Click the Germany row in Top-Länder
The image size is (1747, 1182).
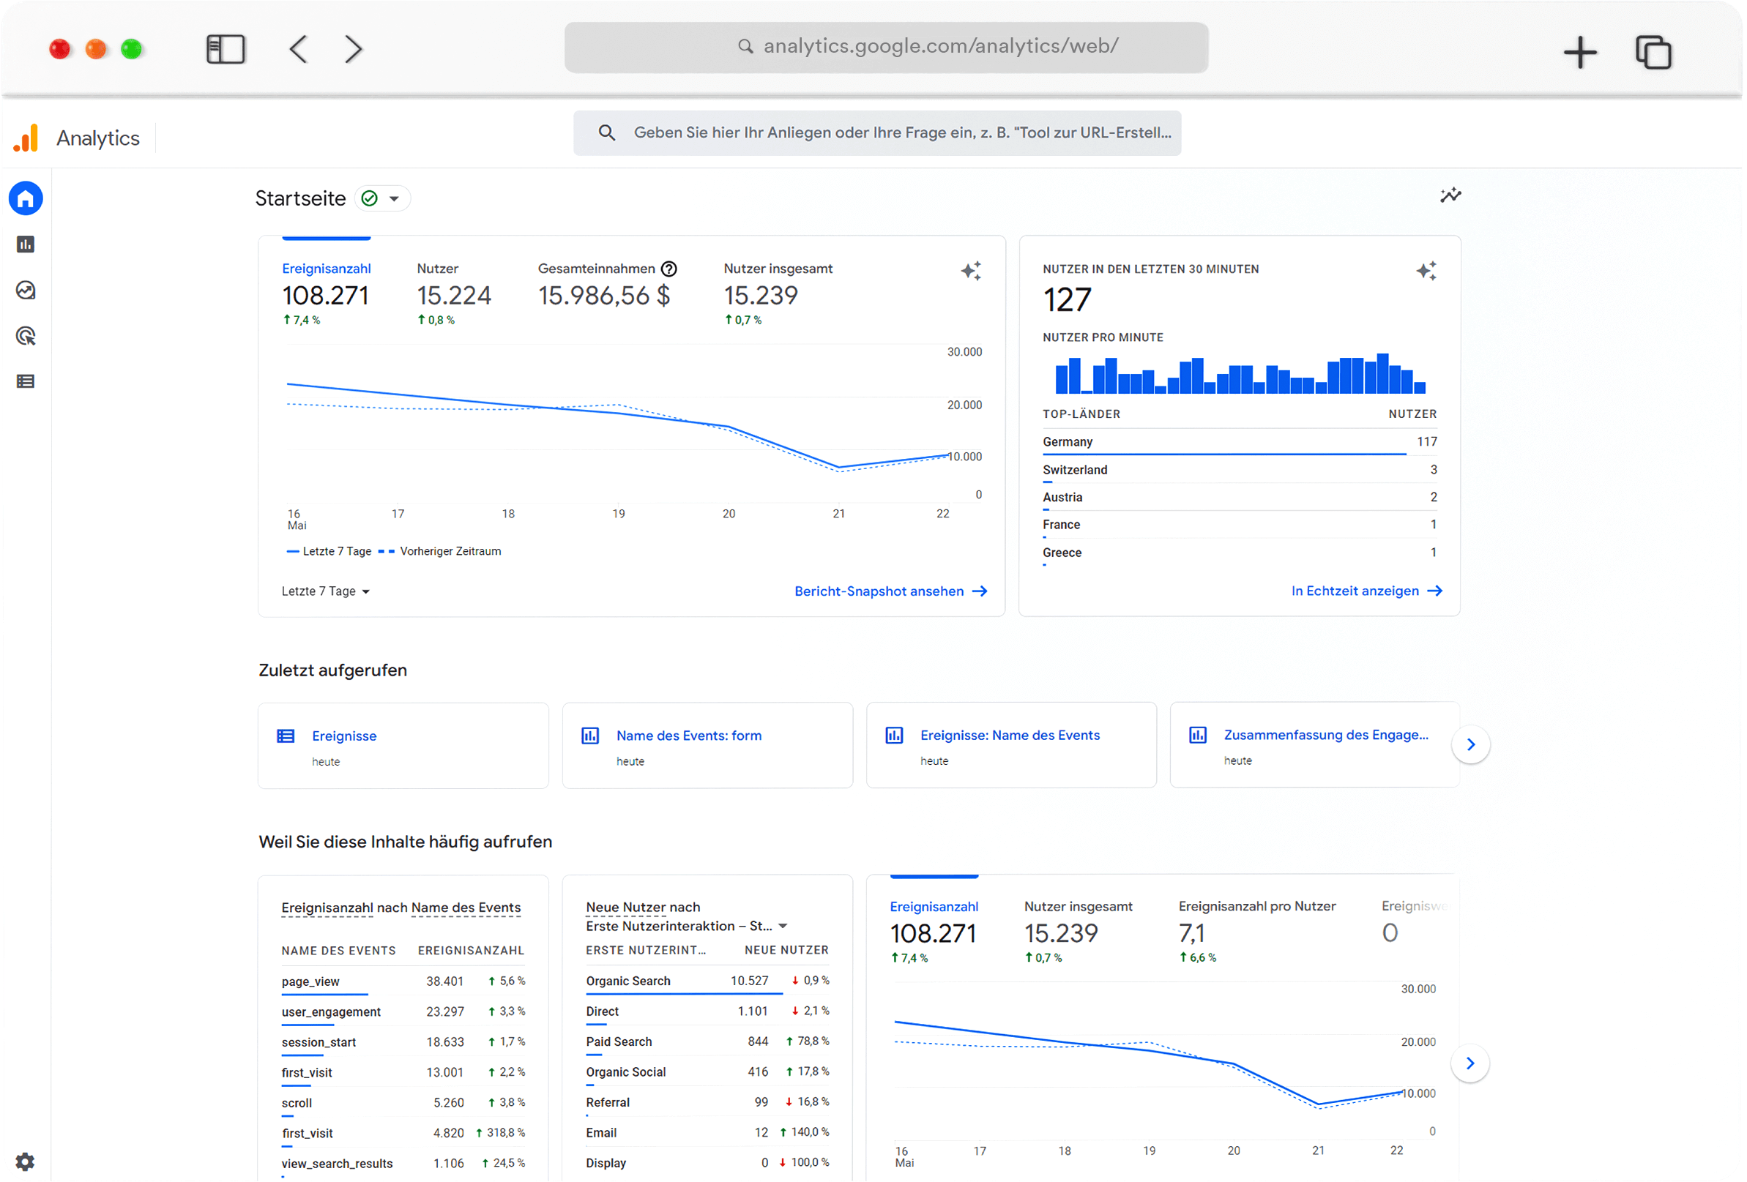[x=1240, y=443]
